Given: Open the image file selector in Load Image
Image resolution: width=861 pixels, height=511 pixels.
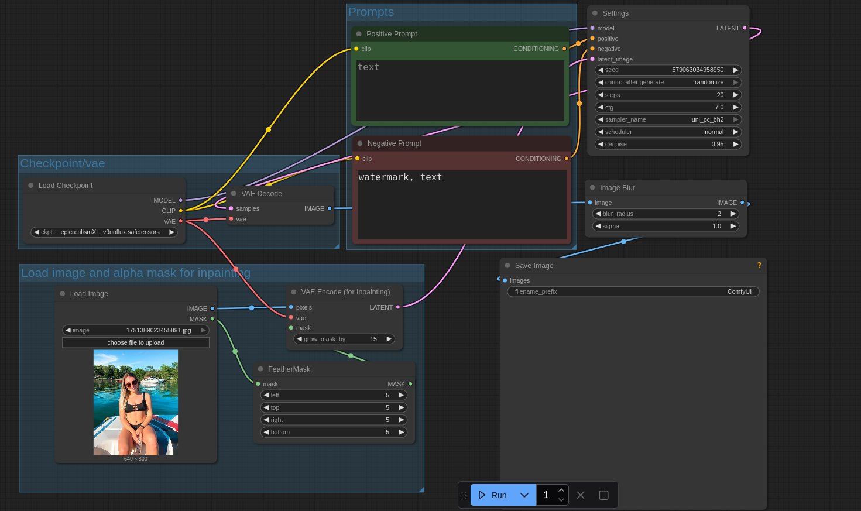Looking at the screenshot, I should click(136, 330).
